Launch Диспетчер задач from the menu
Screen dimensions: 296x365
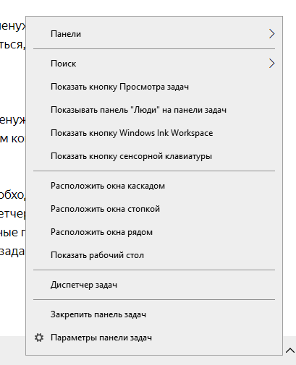tap(154, 285)
